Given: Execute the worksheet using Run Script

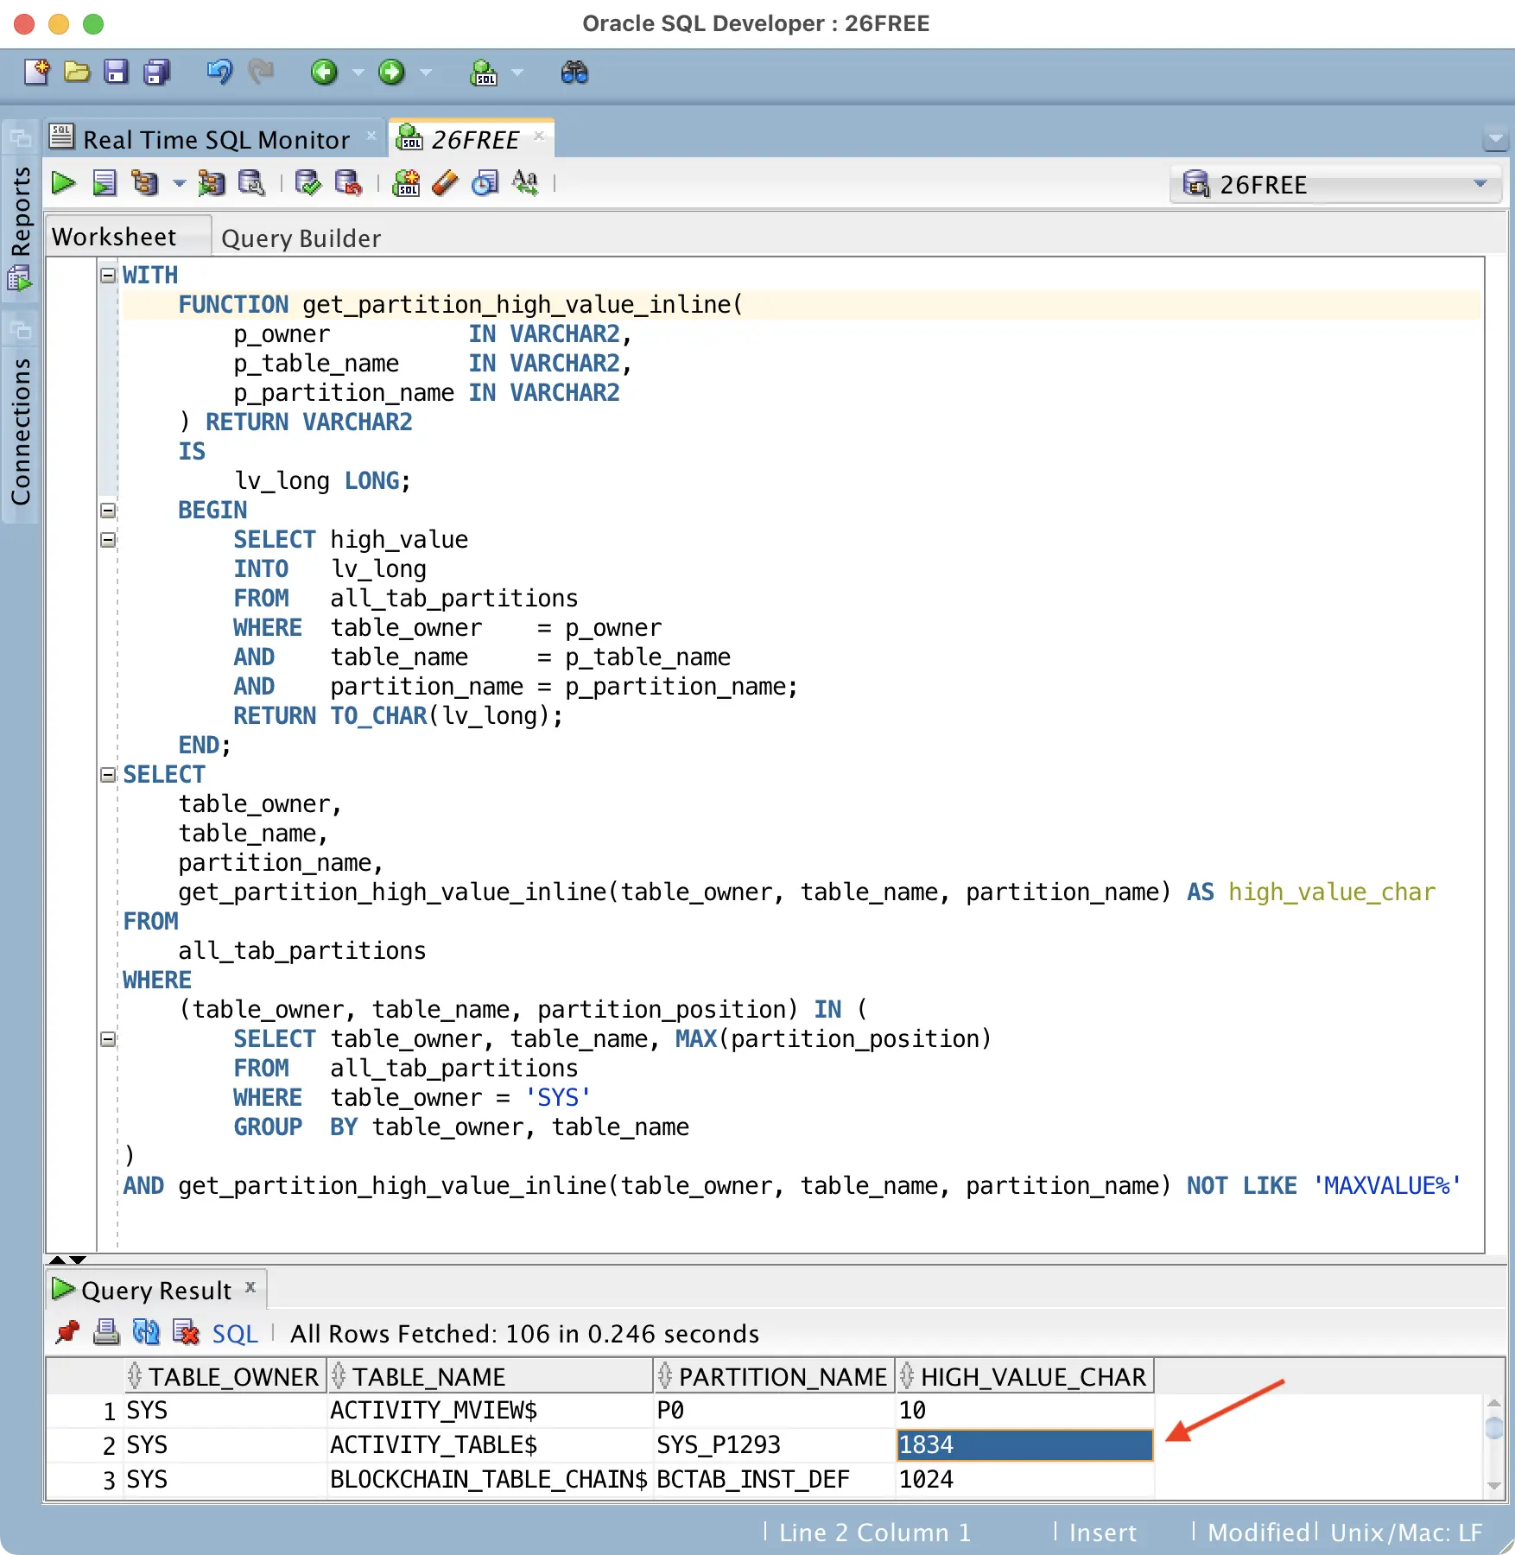Looking at the screenshot, I should coord(105,183).
